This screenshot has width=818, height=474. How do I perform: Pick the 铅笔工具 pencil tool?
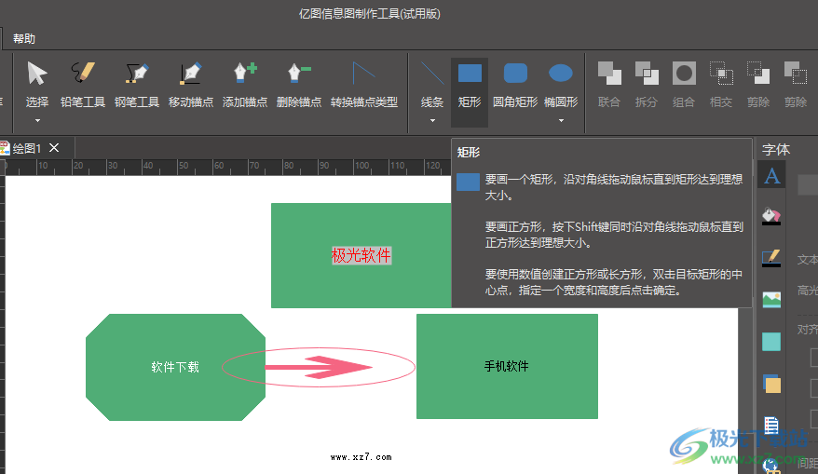(82, 84)
